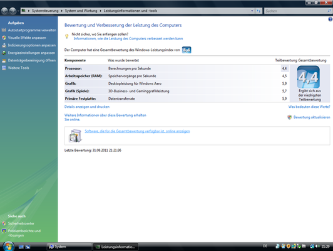This screenshot has height=251, width=333.
Task: Open Indizierungsoptionen anpassen
Action: coord(32,45)
